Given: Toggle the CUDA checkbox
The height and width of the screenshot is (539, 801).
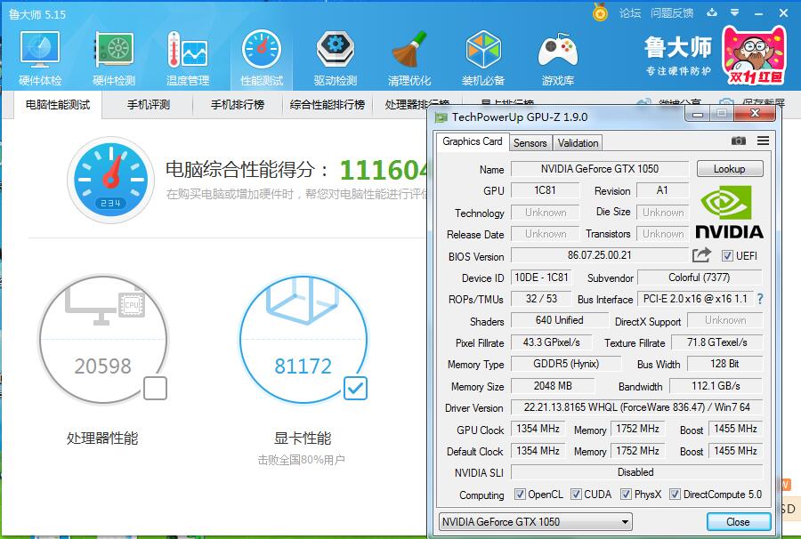Looking at the screenshot, I should click(576, 495).
